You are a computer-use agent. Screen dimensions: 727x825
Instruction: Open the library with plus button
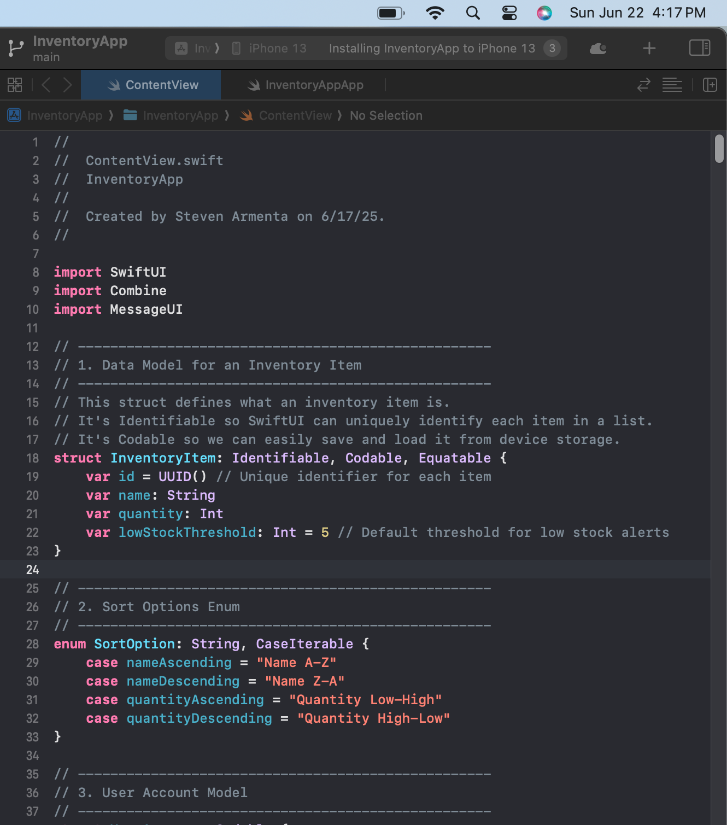tap(649, 49)
